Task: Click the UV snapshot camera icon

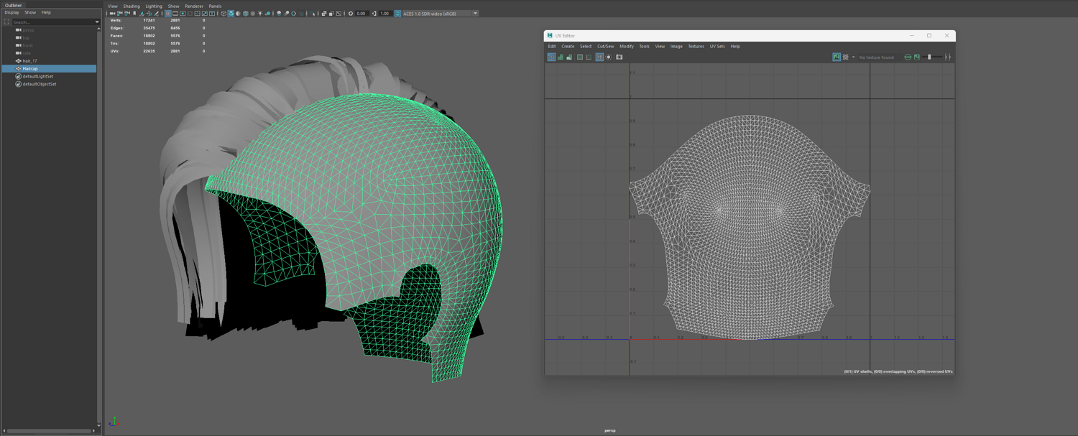Action: tap(619, 57)
